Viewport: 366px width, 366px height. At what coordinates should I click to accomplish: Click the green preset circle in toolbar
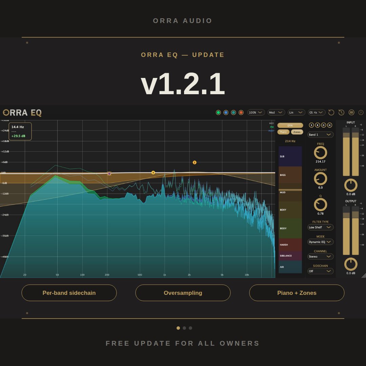coord(218,113)
